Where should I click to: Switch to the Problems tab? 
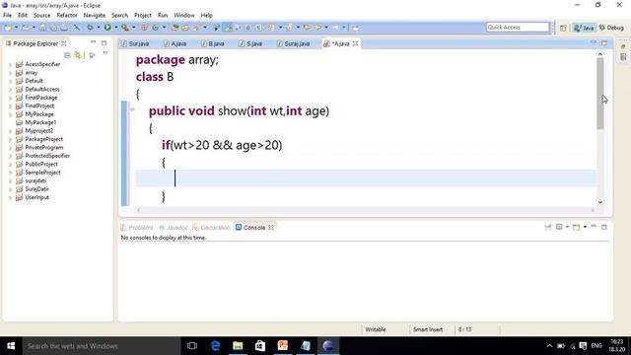(137, 228)
